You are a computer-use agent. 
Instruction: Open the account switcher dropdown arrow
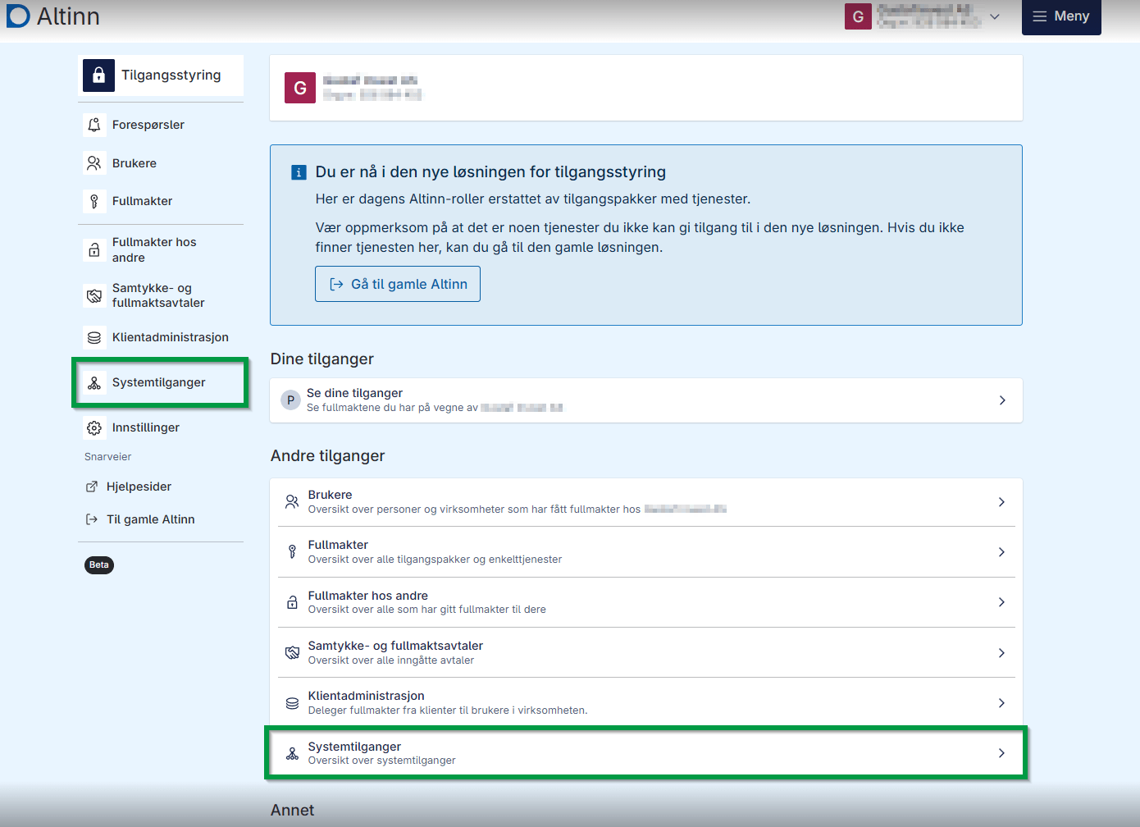[x=995, y=16]
